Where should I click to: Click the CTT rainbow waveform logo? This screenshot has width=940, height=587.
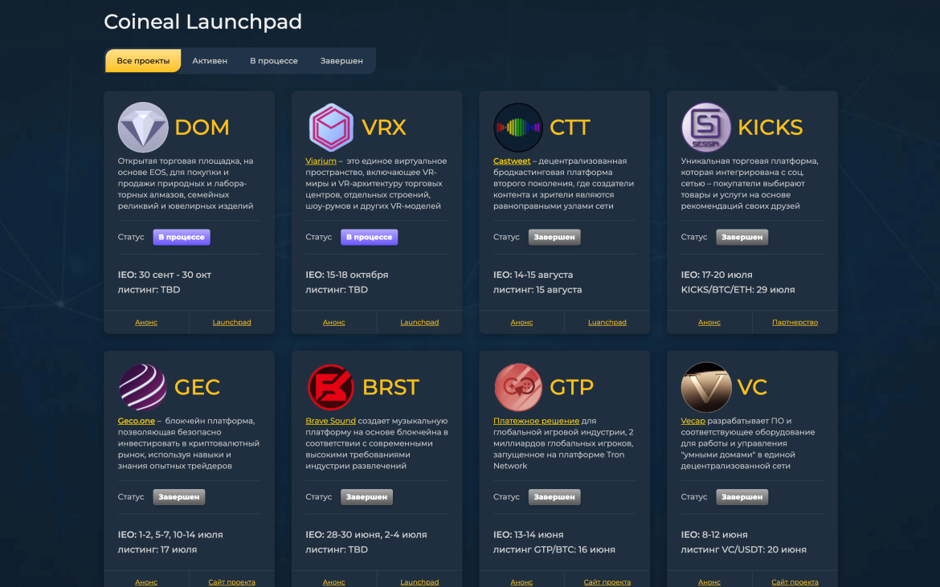coord(518,127)
